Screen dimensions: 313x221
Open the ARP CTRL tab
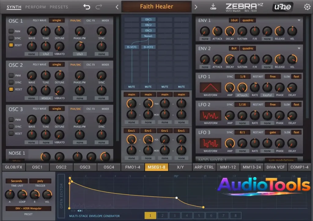coord(204,167)
